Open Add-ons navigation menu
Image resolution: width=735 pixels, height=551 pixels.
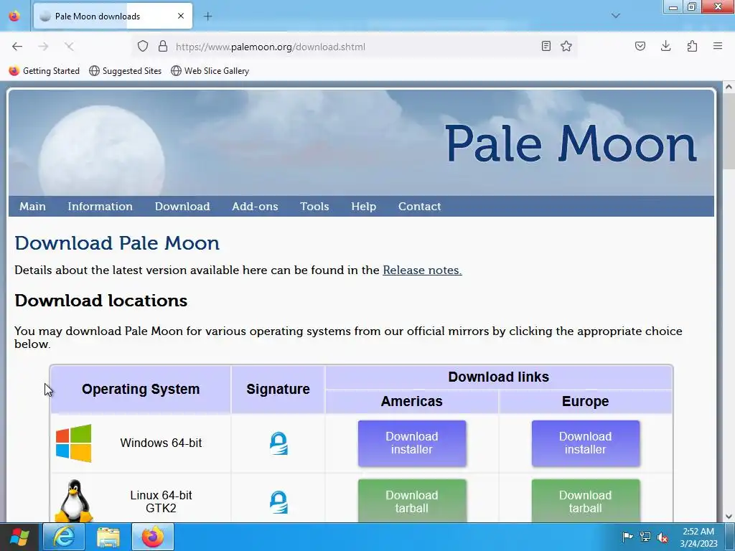[x=255, y=206]
